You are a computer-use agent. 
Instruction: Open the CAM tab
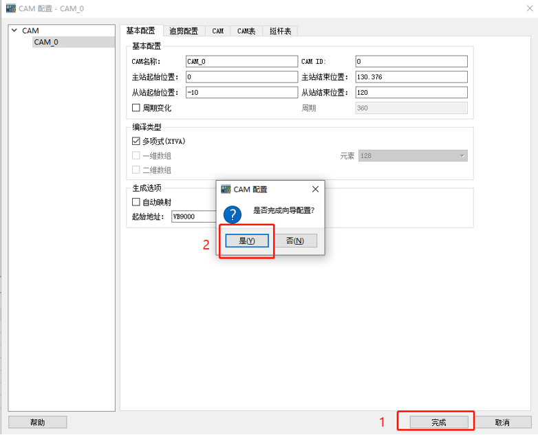pos(217,31)
